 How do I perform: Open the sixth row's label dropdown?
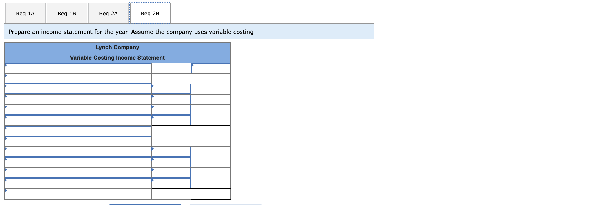(x=78, y=120)
